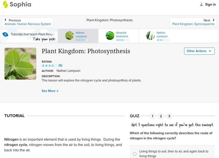Click the Sign in link
Screen dimensions: 219x158
(x=210, y=4)
